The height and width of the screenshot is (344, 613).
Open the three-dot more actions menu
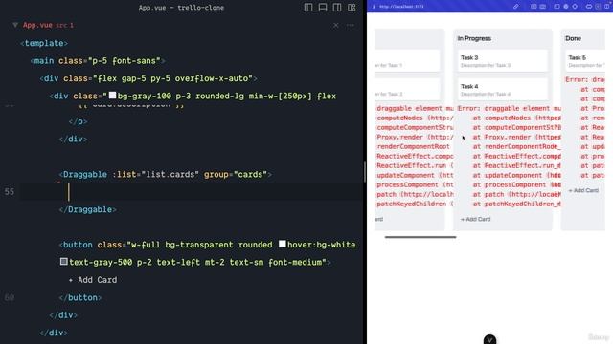pos(351,26)
